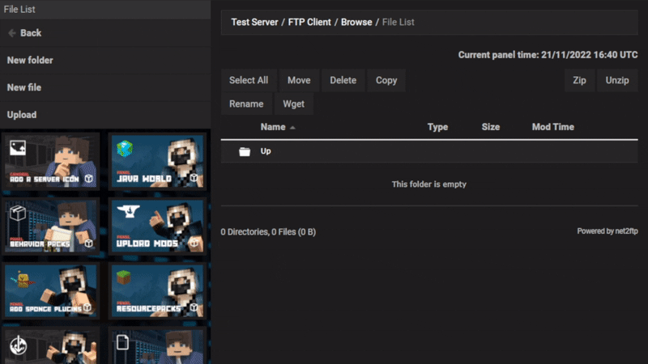
Task: Select New folder in the sidebar
Action: [30, 60]
